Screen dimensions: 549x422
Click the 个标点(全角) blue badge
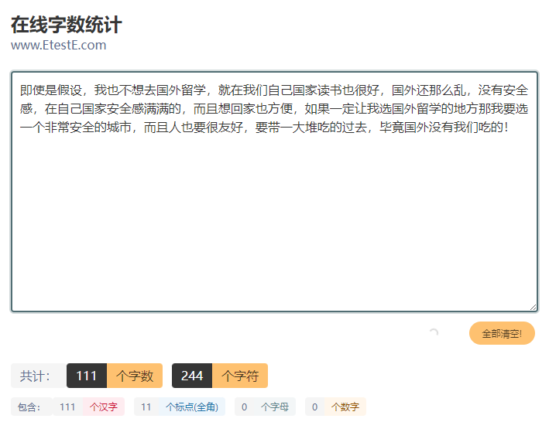[192, 407]
